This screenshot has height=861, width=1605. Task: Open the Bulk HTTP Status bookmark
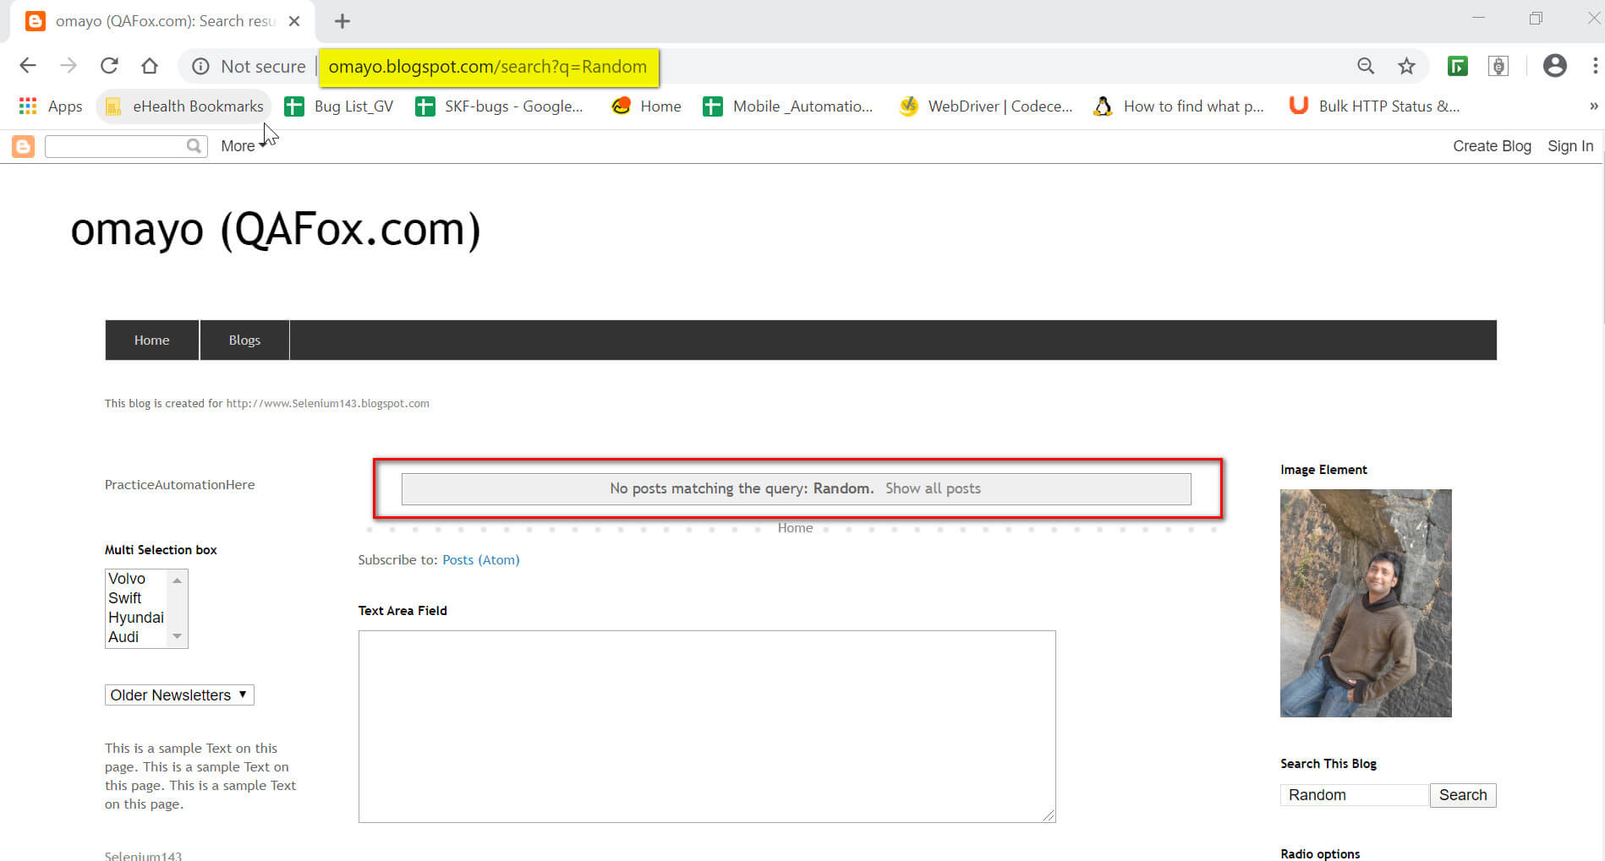(1374, 106)
